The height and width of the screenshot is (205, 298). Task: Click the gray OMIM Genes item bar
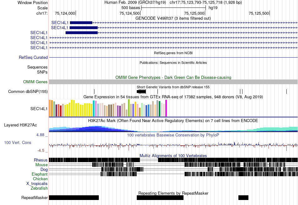point(173,82)
